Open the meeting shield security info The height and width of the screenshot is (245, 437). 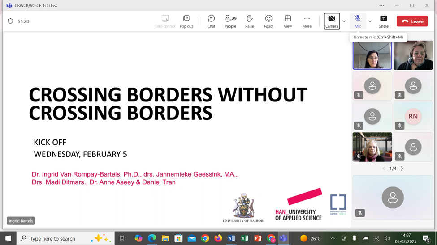click(x=11, y=21)
